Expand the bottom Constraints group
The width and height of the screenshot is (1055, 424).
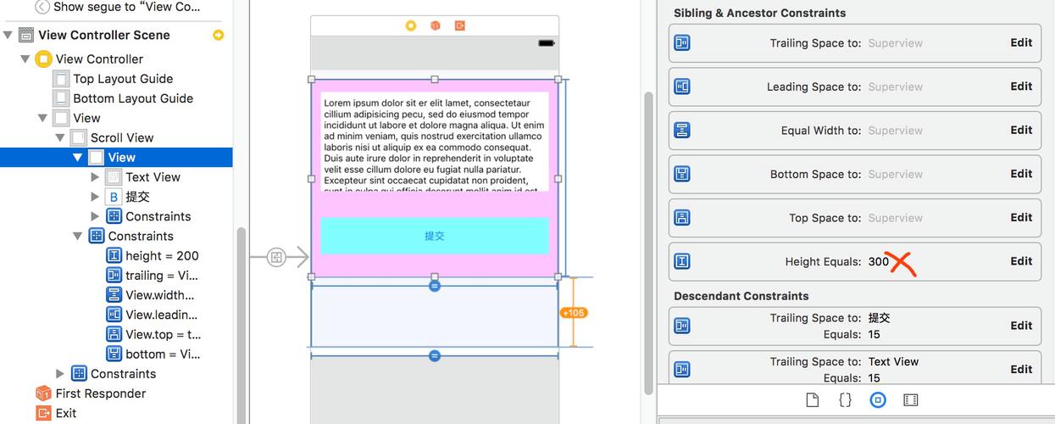tap(60, 374)
